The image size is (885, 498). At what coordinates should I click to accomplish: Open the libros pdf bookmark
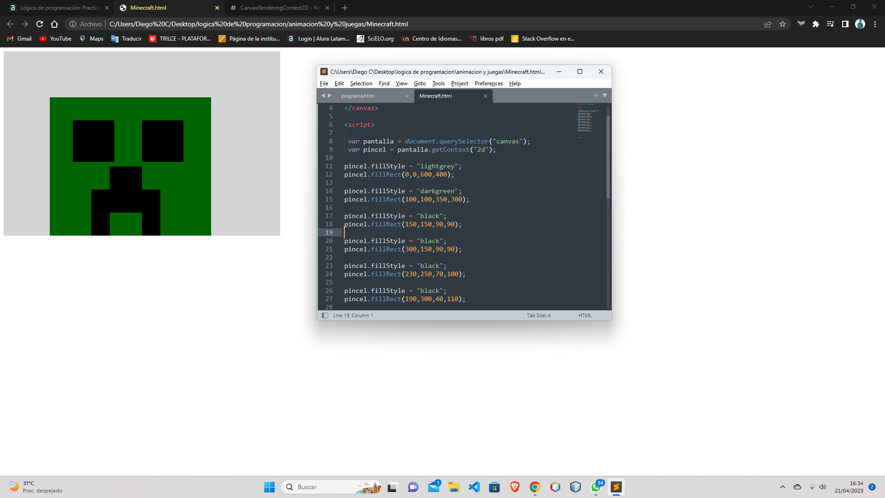pos(486,39)
